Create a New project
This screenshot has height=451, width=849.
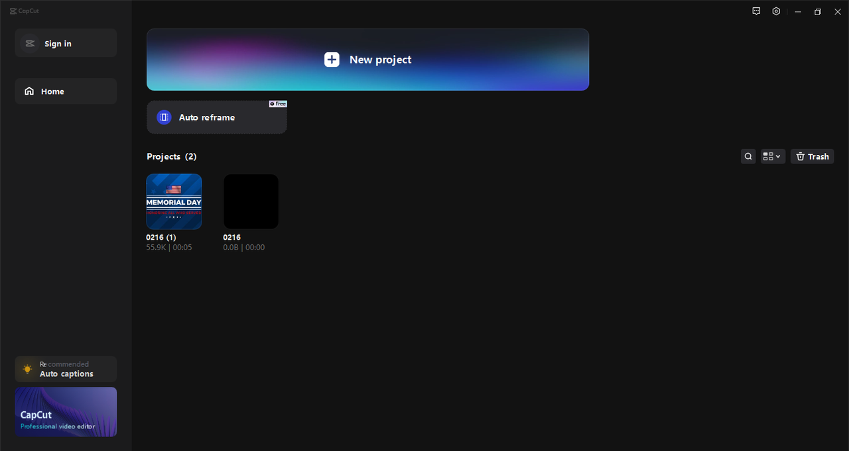367,60
